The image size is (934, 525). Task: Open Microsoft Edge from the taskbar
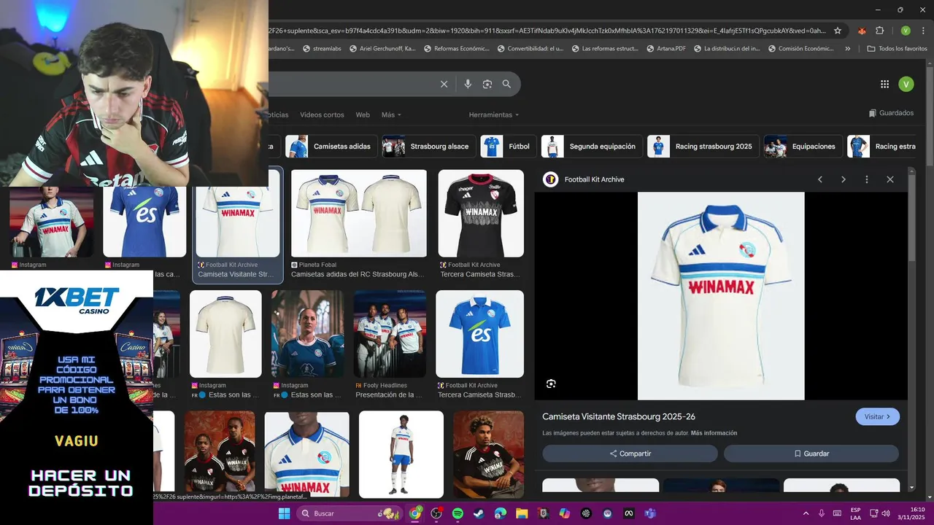pyautogui.click(x=501, y=513)
